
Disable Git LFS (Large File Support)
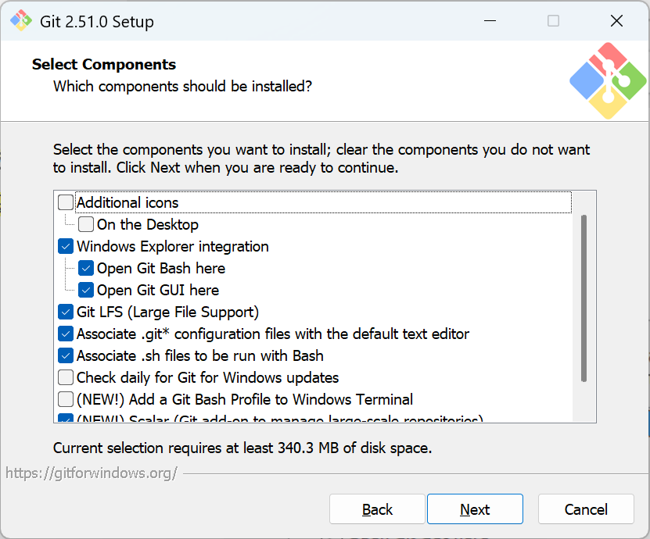click(x=66, y=312)
